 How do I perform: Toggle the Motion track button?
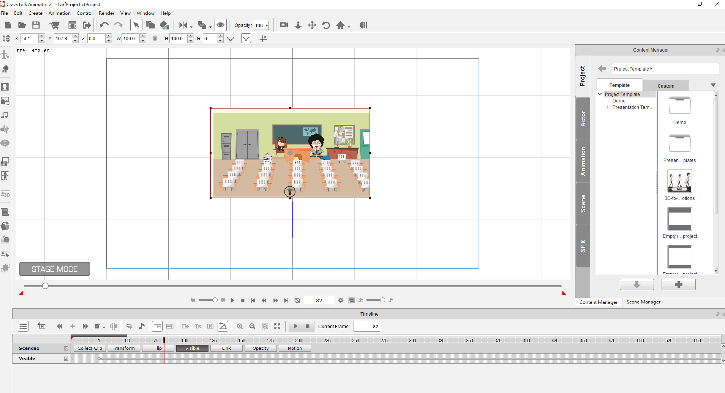(x=295, y=348)
